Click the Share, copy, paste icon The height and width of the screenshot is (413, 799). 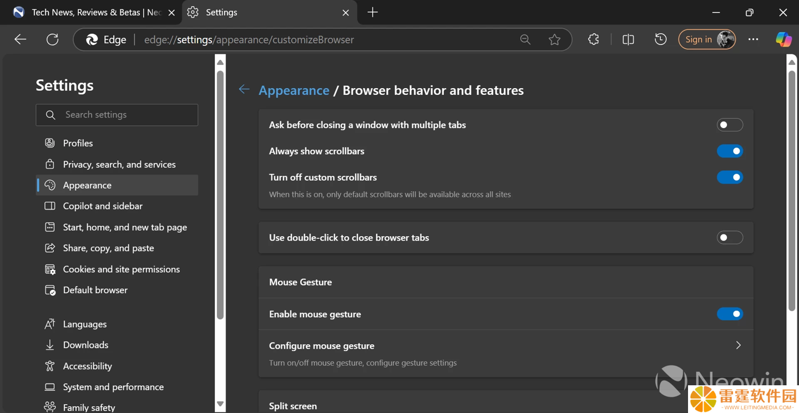click(x=50, y=248)
